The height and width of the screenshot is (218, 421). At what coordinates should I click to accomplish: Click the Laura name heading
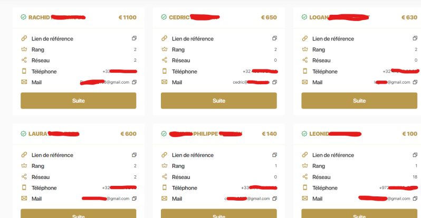click(x=38, y=134)
